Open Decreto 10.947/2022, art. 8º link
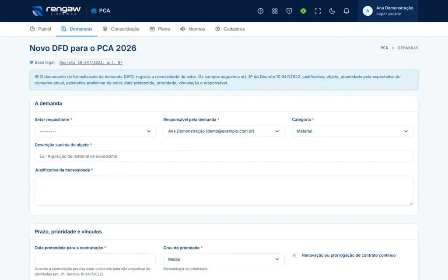This screenshot has height=280, width=448. (91, 62)
